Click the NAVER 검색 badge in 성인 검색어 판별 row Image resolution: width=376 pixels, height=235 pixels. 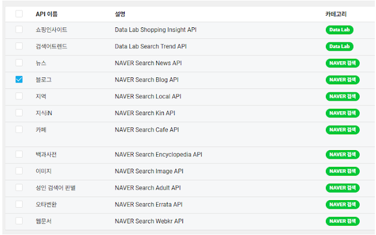point(342,188)
